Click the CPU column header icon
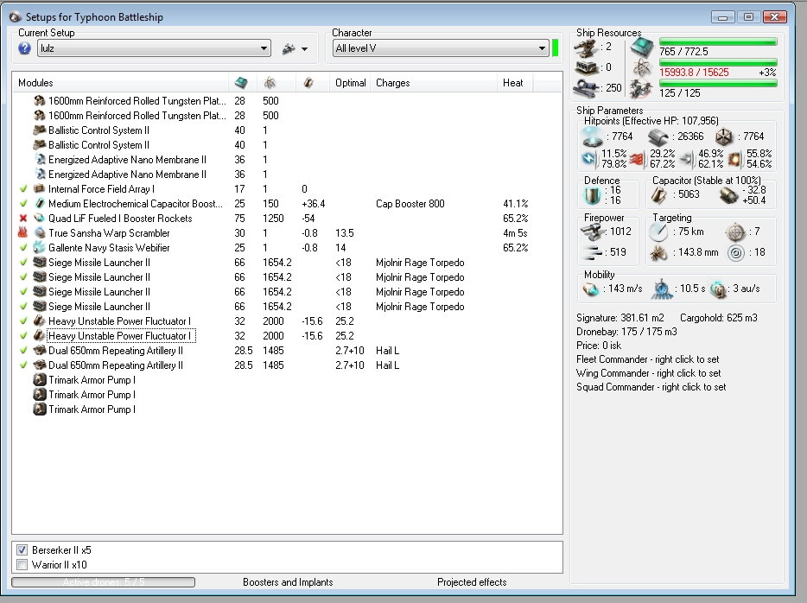The width and height of the screenshot is (807, 603). click(241, 83)
